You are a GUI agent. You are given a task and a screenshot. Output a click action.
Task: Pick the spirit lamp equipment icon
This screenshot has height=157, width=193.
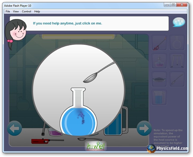[x=159, y=61]
